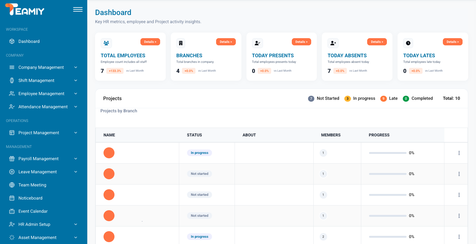Click the Team Meeting globe icon
This screenshot has height=244, width=476.
pyautogui.click(x=12, y=185)
